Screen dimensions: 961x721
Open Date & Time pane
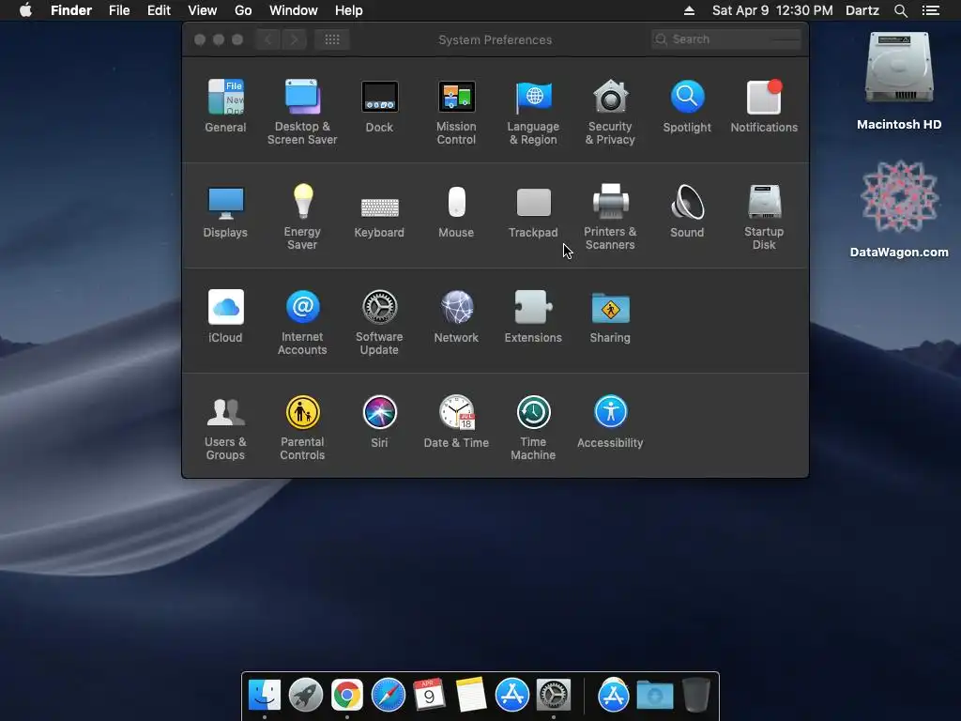click(x=456, y=422)
